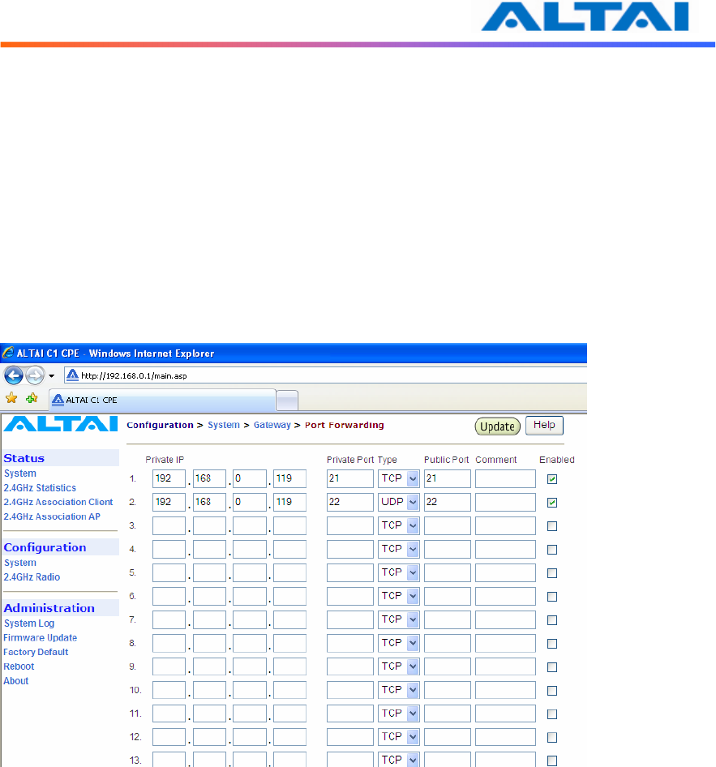The image size is (716, 767).
Task: Enable port forwarding rule 4 checkbox
Action: (x=552, y=550)
